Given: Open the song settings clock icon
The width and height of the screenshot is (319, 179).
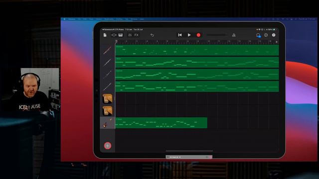Looking at the screenshot, I should pyautogui.click(x=266, y=35).
